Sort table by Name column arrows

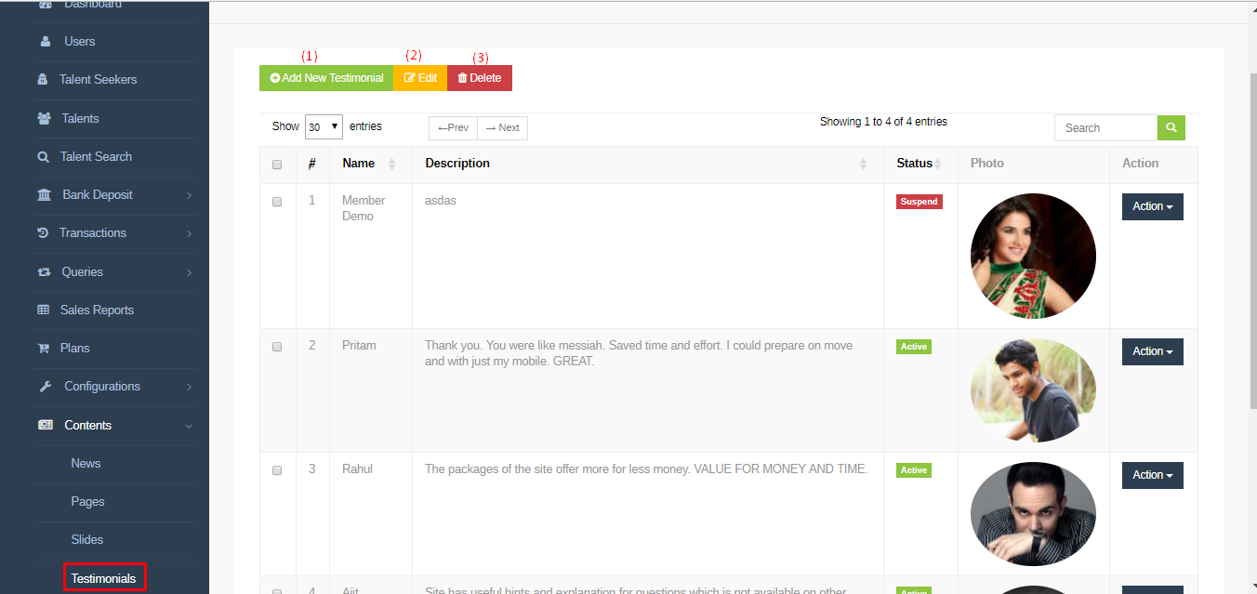(391, 164)
